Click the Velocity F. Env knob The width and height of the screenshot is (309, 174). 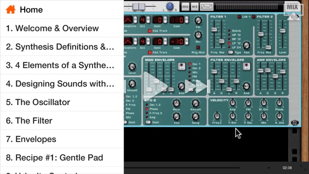233,116
